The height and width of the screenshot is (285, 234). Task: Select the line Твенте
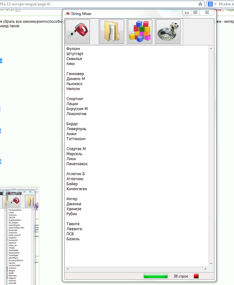click(73, 224)
